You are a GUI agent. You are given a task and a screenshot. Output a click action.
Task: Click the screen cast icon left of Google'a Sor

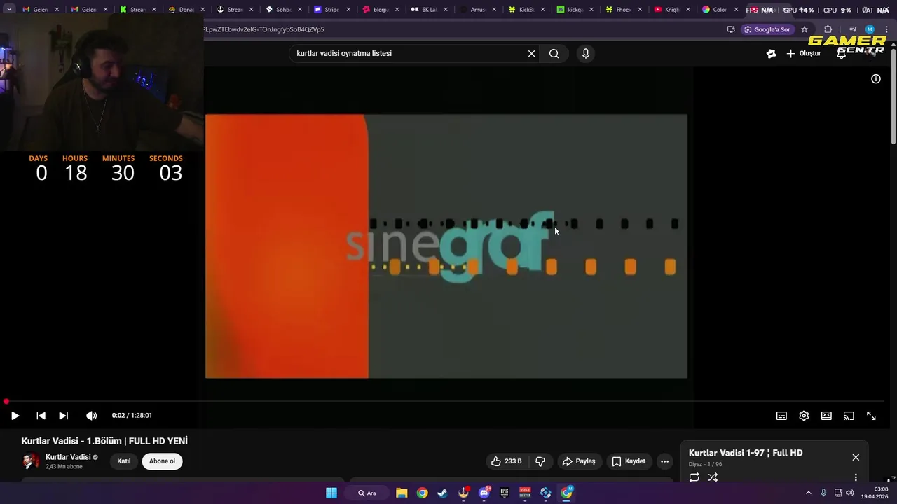[x=731, y=29]
